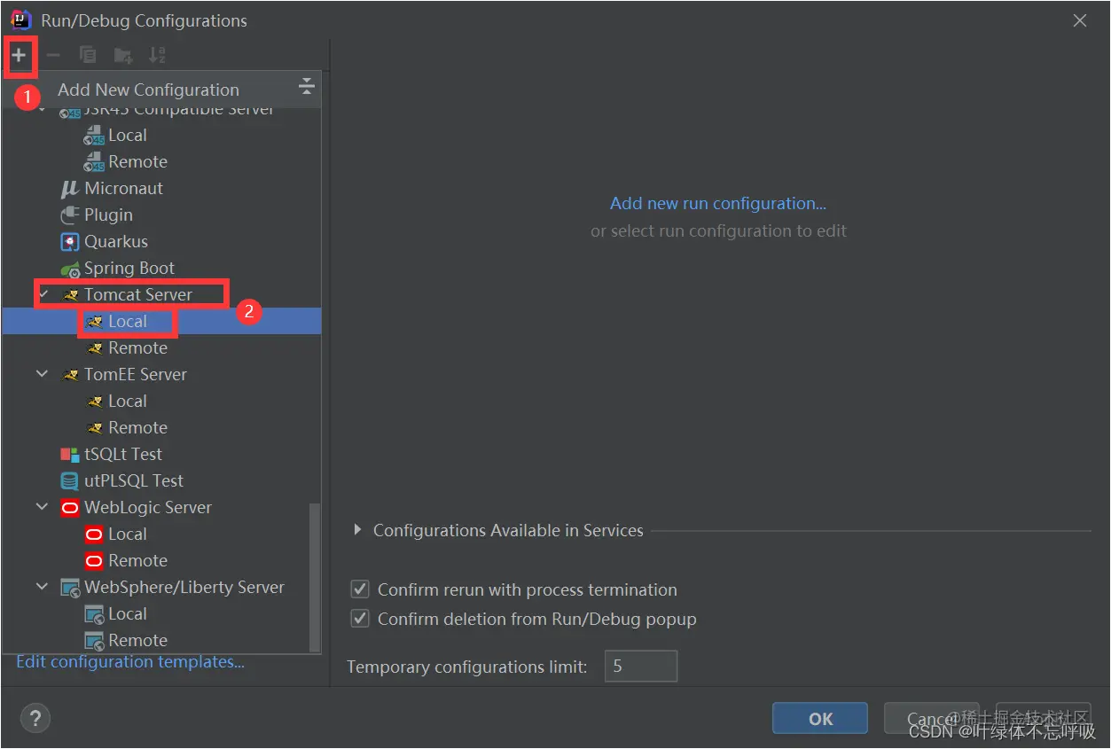
Task: Choose the Micronaut configuration type
Action: point(124,189)
